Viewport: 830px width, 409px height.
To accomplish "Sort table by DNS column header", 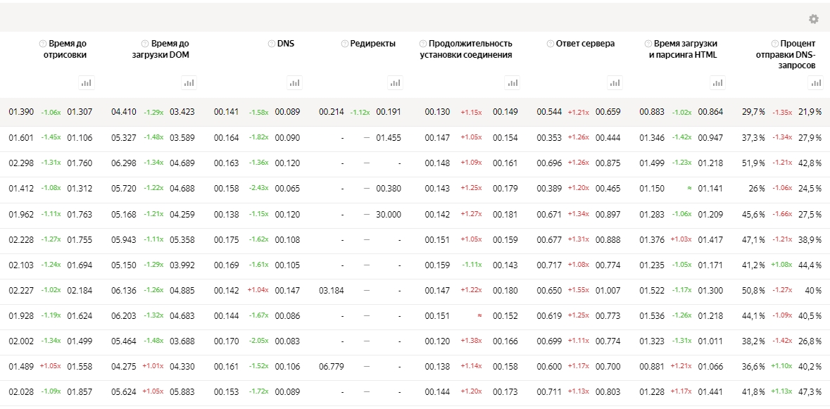I will [x=286, y=44].
